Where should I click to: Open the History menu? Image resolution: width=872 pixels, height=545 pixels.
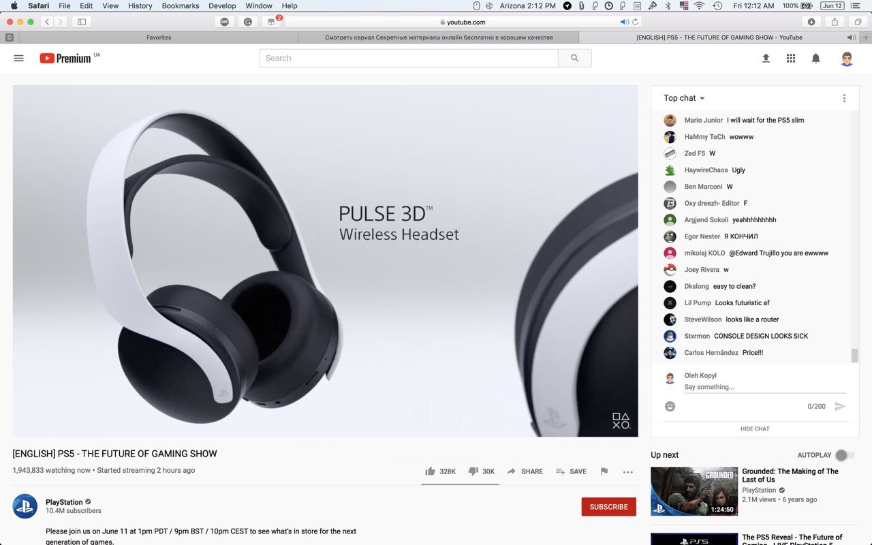[x=140, y=5]
